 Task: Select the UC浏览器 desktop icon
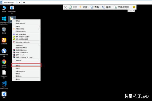[x=4, y=41]
